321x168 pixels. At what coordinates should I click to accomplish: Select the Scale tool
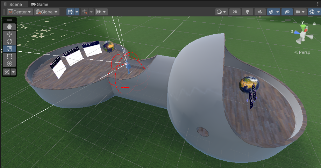[9, 49]
